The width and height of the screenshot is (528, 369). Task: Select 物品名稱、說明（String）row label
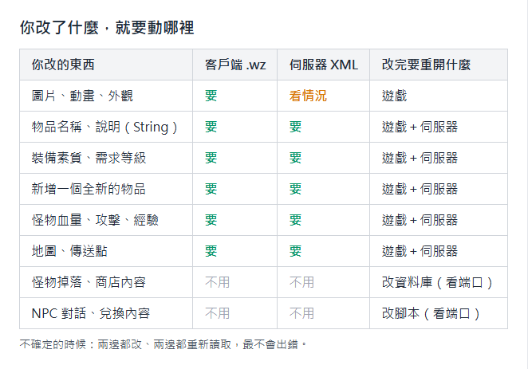pyautogui.click(x=104, y=127)
